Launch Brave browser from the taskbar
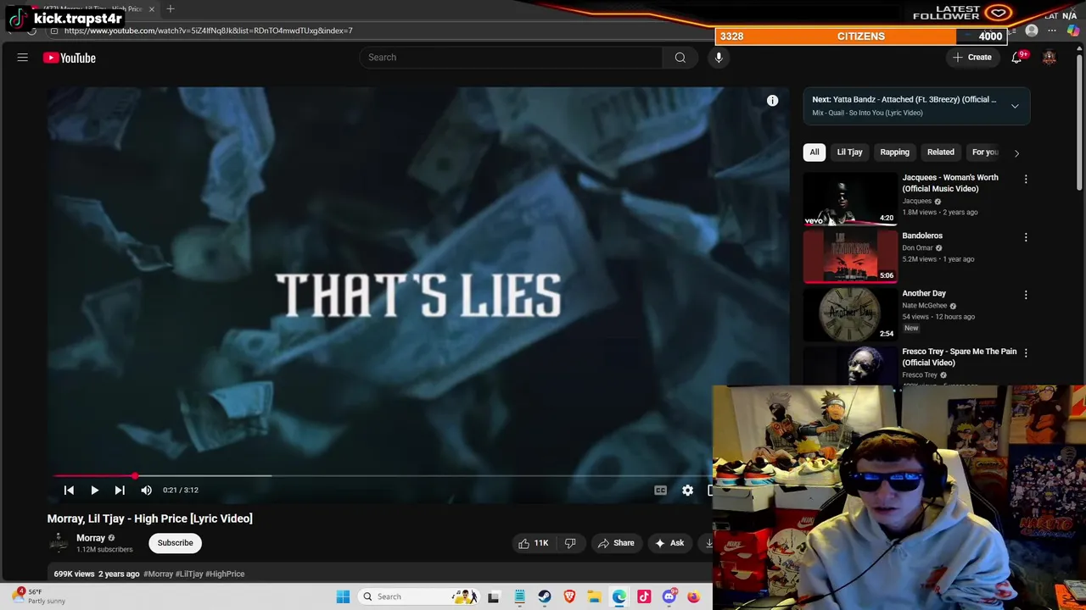The image size is (1086, 610). coord(569,596)
